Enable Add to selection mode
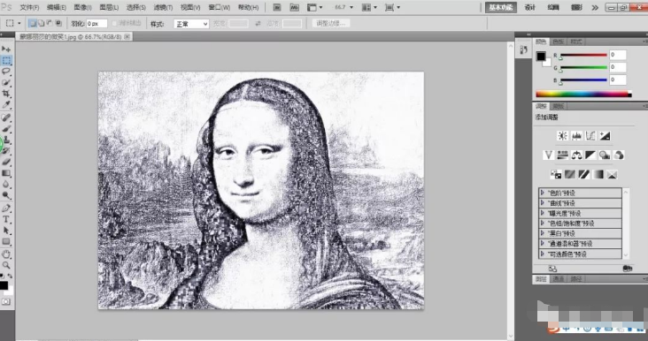 pos(41,24)
